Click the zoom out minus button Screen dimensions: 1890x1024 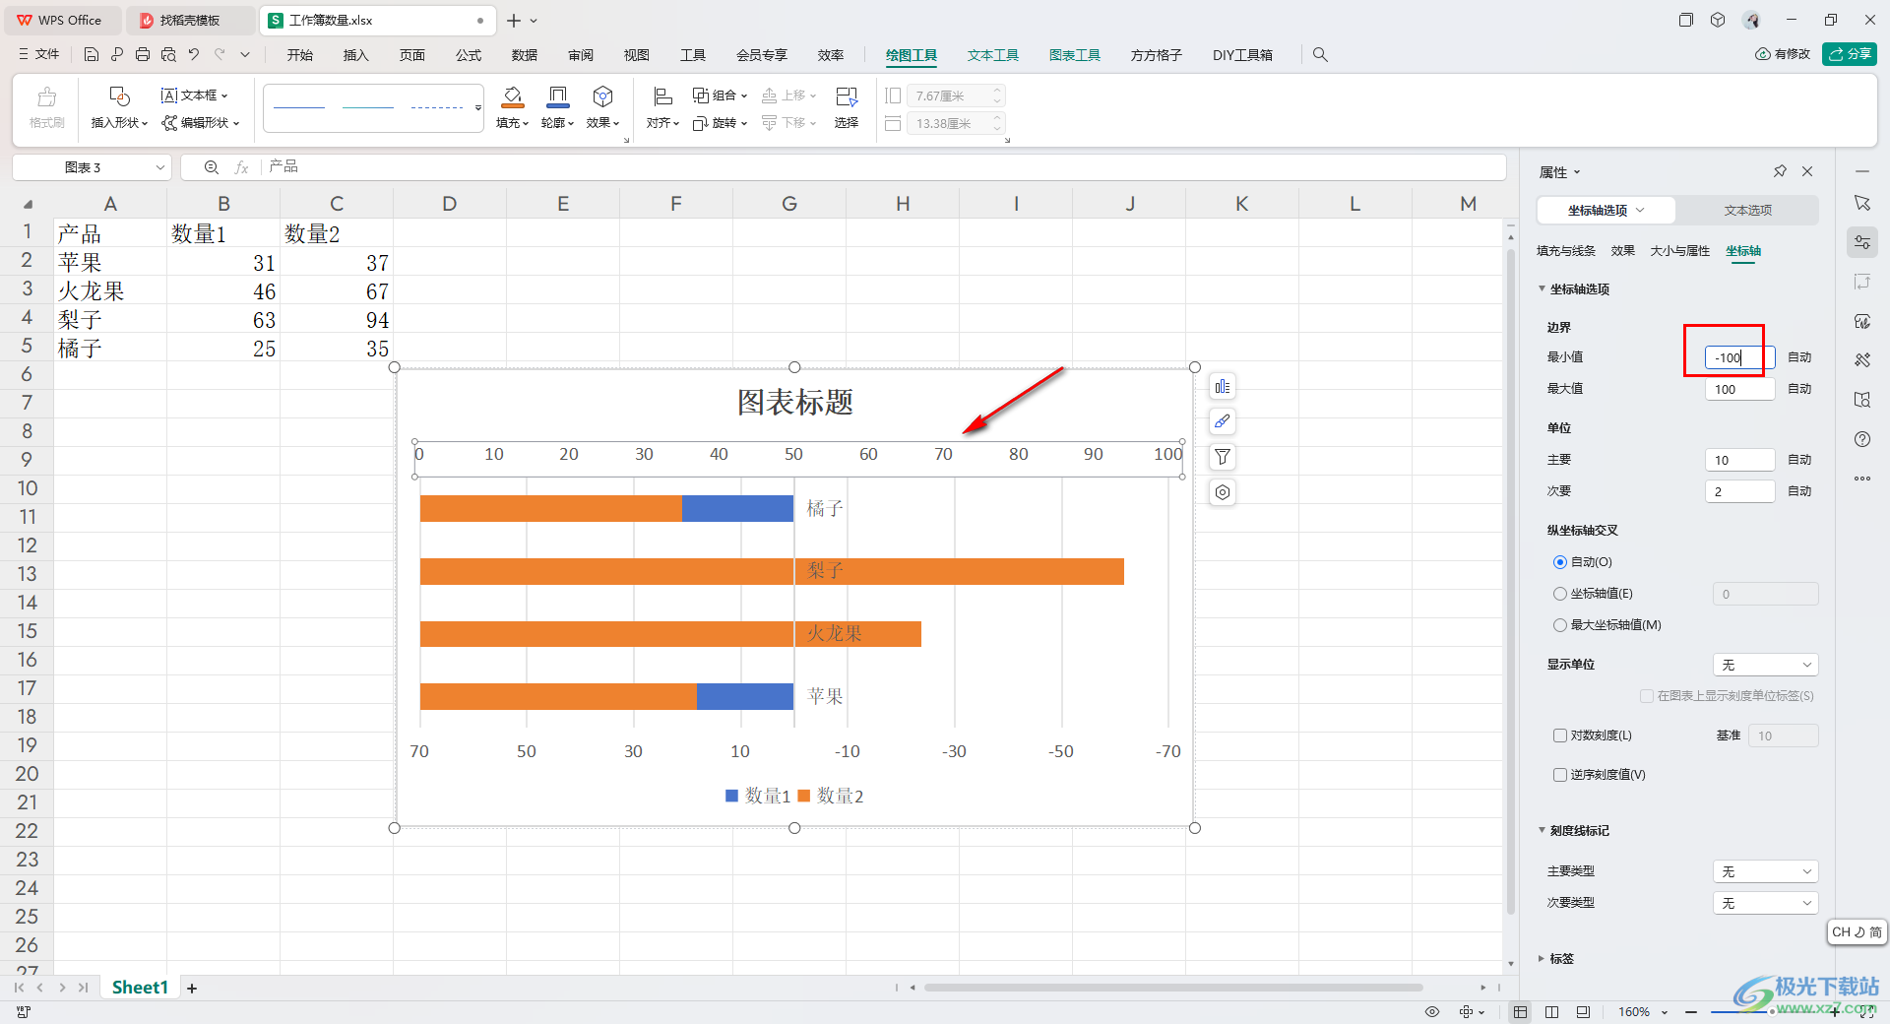point(1691,1012)
